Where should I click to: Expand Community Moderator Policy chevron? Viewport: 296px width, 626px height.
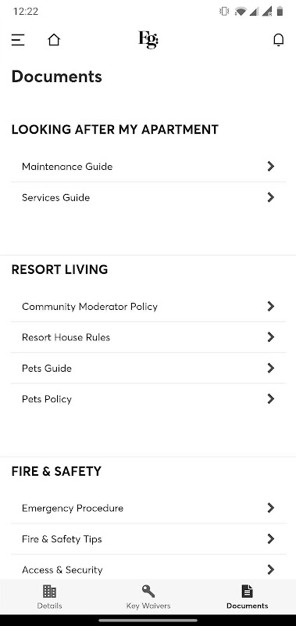pyautogui.click(x=271, y=306)
